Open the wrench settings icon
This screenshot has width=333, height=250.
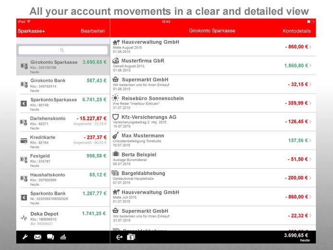coord(25,237)
